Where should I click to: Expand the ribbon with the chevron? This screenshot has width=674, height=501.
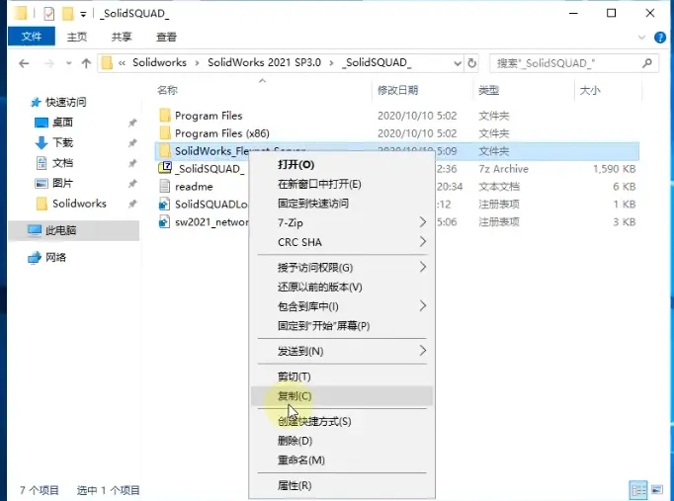(x=641, y=38)
